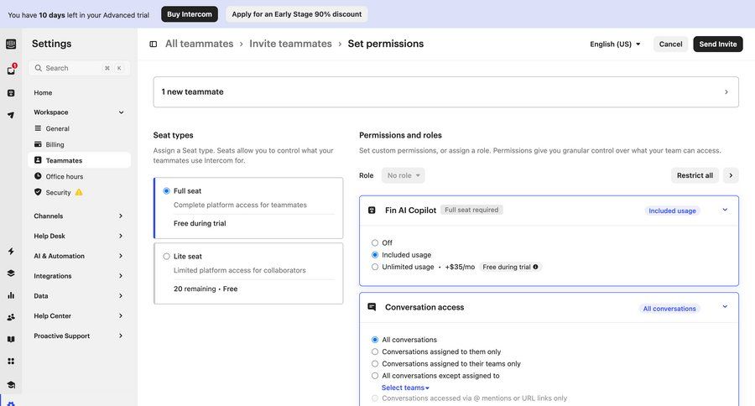Expand the AI & Automation settings group
The width and height of the screenshot is (755, 406).
click(79, 256)
